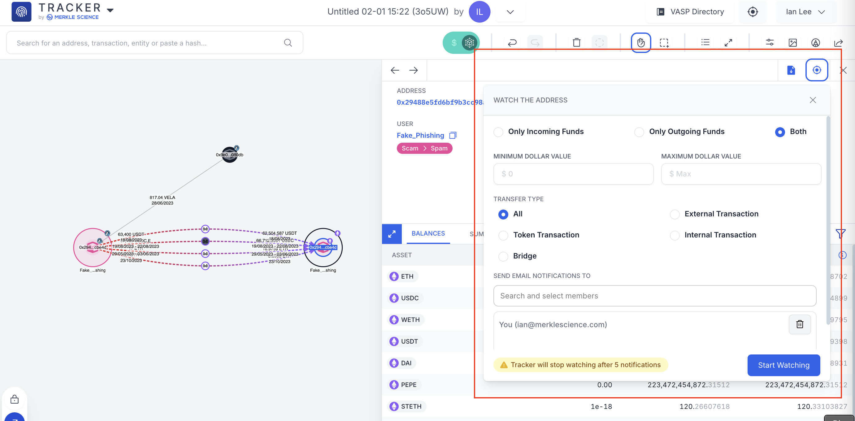This screenshot has height=421, width=855.
Task: Open the filter settings sliders icon
Action: pos(770,42)
